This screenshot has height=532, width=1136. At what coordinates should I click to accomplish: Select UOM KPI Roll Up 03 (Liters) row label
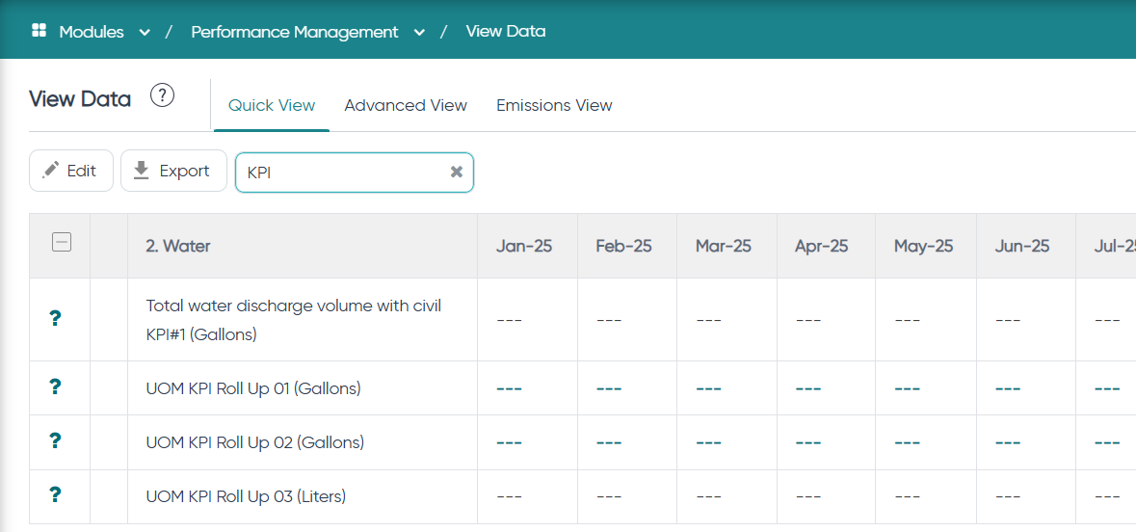[247, 496]
